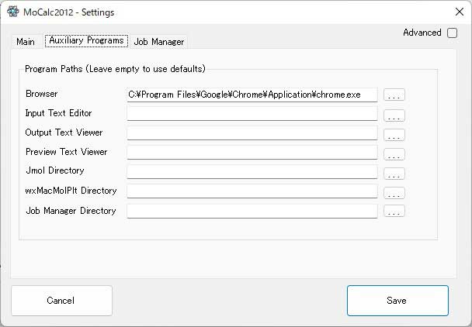472x327 pixels.
Task: Browse for Preview Text Viewer program
Action: pyautogui.click(x=394, y=153)
